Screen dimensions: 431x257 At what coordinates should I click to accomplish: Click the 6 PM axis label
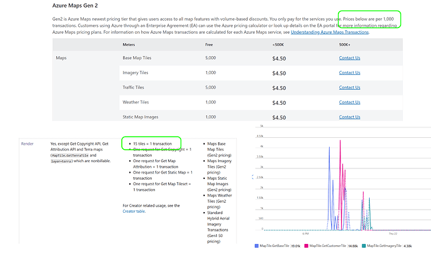click(x=305, y=234)
